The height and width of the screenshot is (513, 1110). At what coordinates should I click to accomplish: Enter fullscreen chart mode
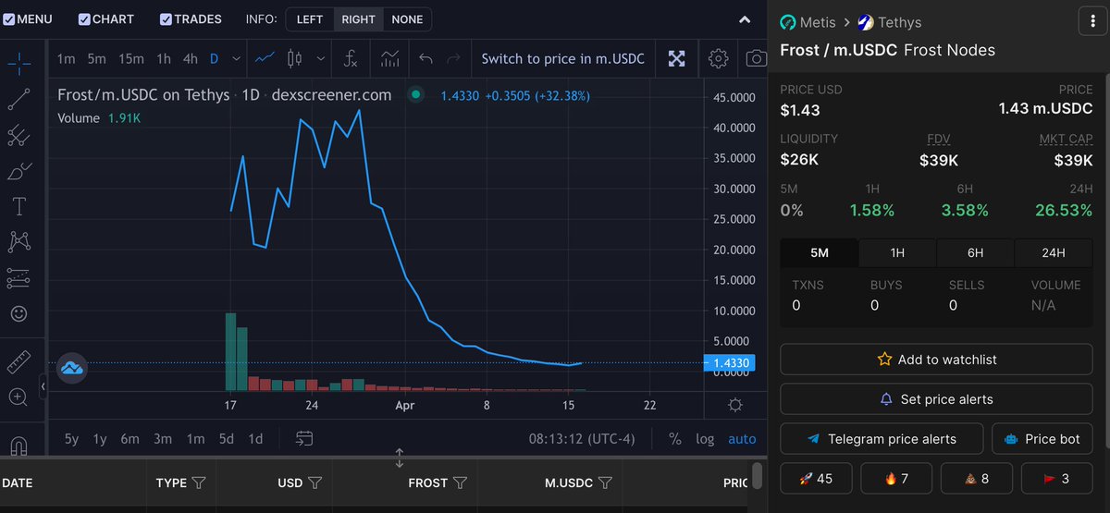677,59
